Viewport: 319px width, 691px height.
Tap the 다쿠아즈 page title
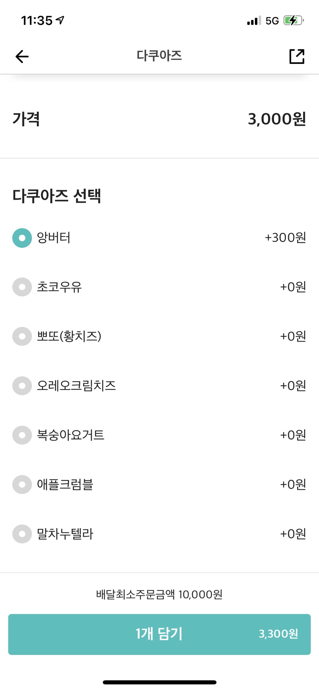(x=159, y=56)
